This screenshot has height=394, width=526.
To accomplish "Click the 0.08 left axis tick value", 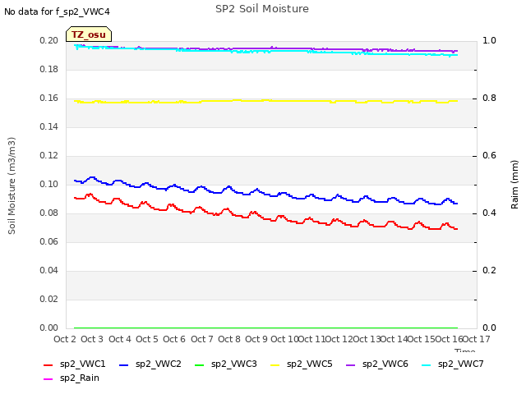I will tap(49, 213).
